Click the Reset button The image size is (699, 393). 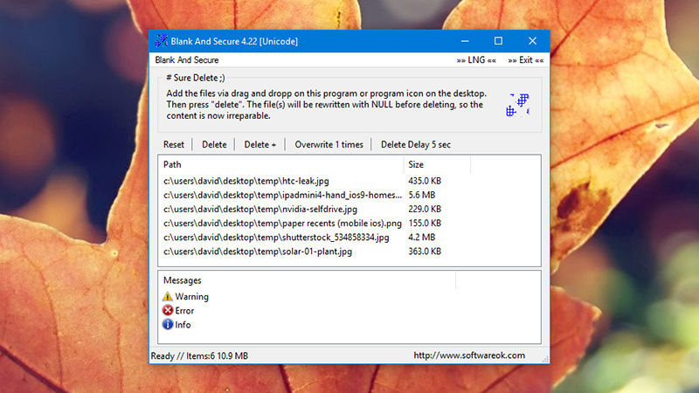(x=173, y=144)
